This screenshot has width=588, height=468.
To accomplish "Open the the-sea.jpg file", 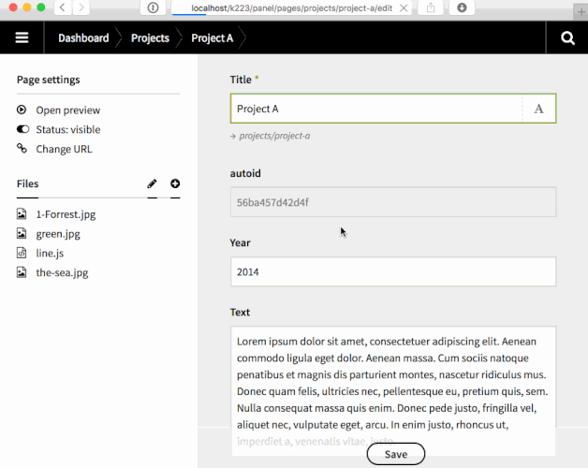I will coord(62,273).
